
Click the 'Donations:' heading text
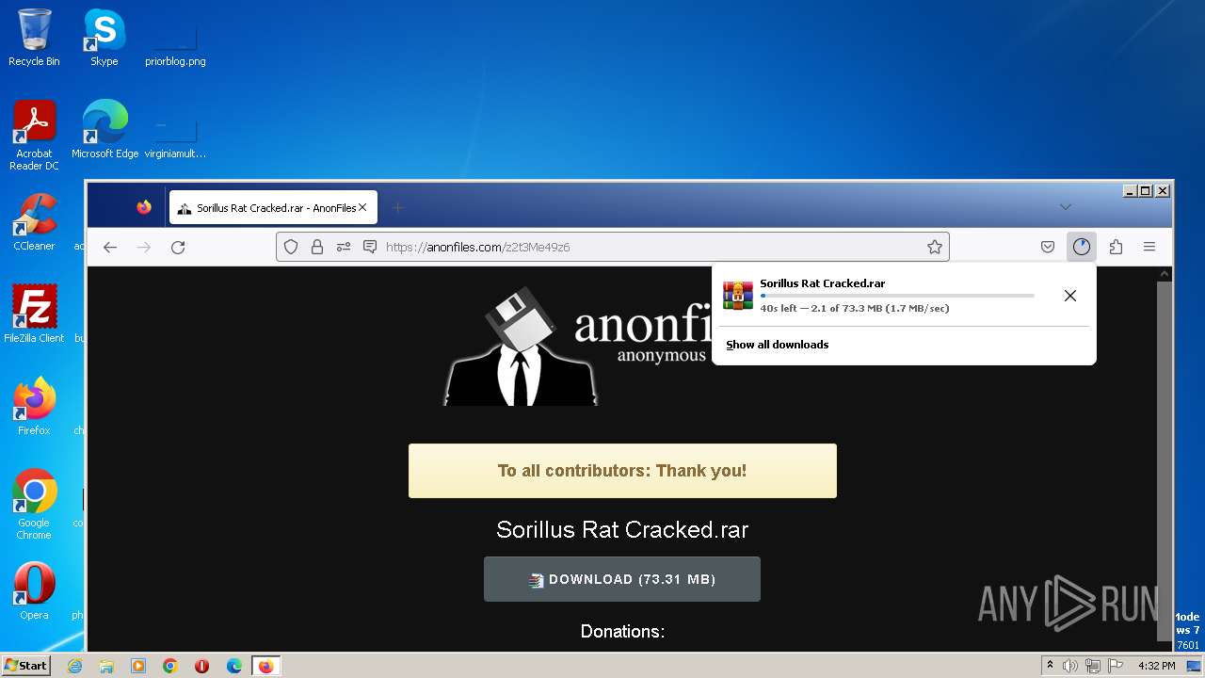(622, 631)
